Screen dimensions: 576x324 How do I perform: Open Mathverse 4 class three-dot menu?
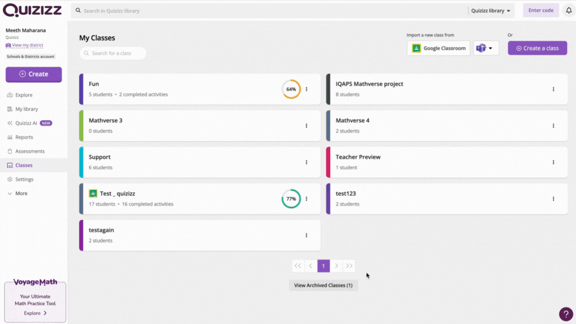coord(553,126)
